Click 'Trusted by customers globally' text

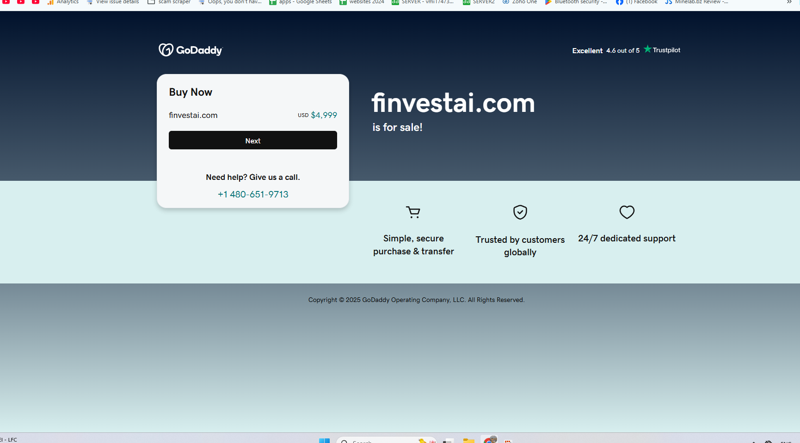pyautogui.click(x=520, y=246)
